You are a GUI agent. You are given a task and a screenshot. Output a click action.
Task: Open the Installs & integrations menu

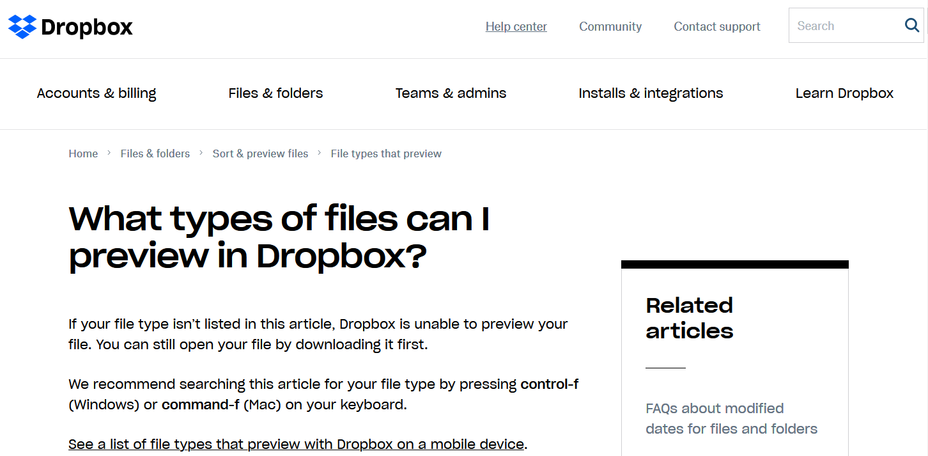[651, 93]
